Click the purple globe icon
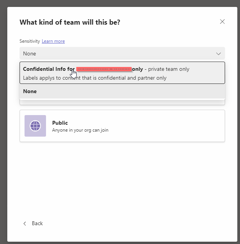 tap(35, 126)
